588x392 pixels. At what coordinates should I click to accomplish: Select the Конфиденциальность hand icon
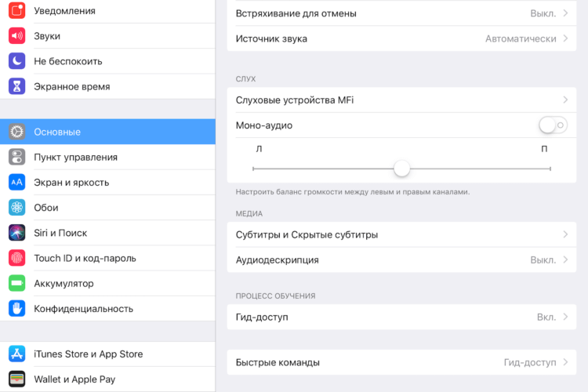click(x=17, y=308)
